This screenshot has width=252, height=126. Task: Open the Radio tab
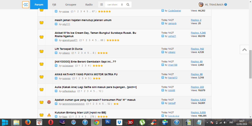(x=89, y=5)
